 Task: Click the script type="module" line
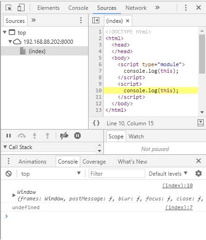151,64
